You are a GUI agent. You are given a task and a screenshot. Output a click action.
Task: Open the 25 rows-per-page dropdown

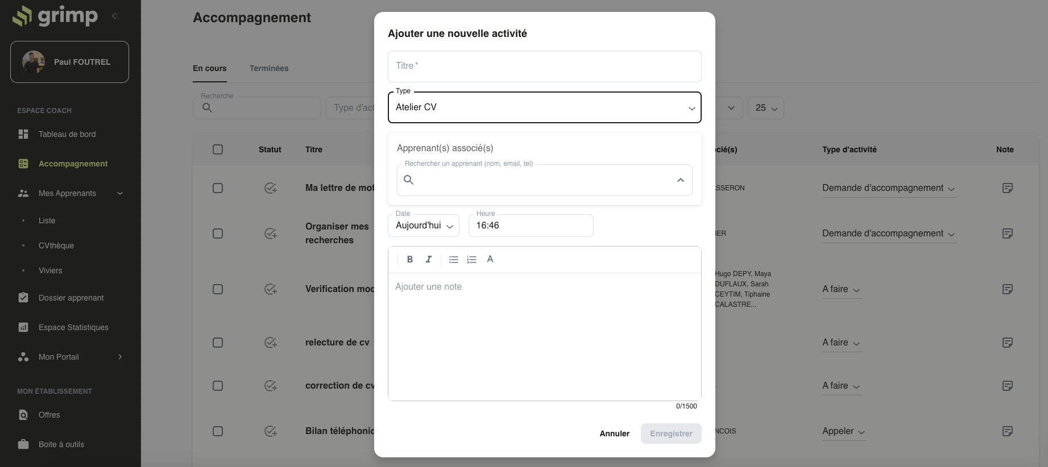tap(766, 108)
